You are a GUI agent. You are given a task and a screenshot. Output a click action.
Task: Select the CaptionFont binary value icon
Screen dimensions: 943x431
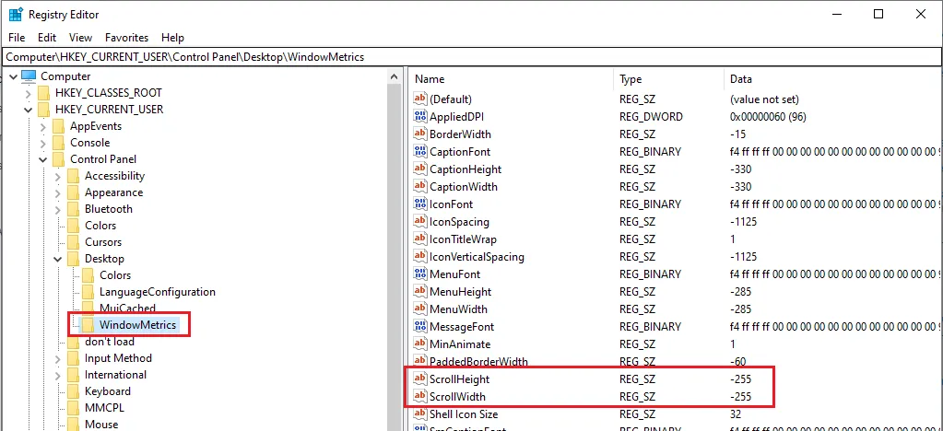click(x=419, y=151)
